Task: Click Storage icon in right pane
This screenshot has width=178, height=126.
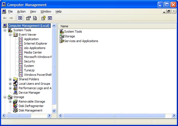Action: [x=62, y=36]
